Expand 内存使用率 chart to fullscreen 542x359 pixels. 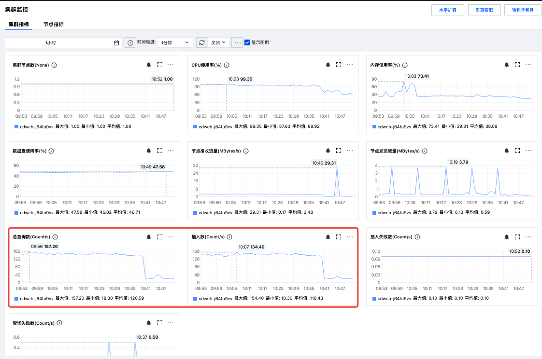[517, 65]
